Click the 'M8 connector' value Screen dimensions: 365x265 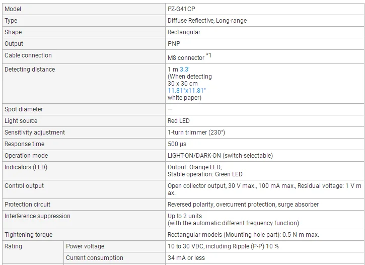pyautogui.click(x=186, y=58)
